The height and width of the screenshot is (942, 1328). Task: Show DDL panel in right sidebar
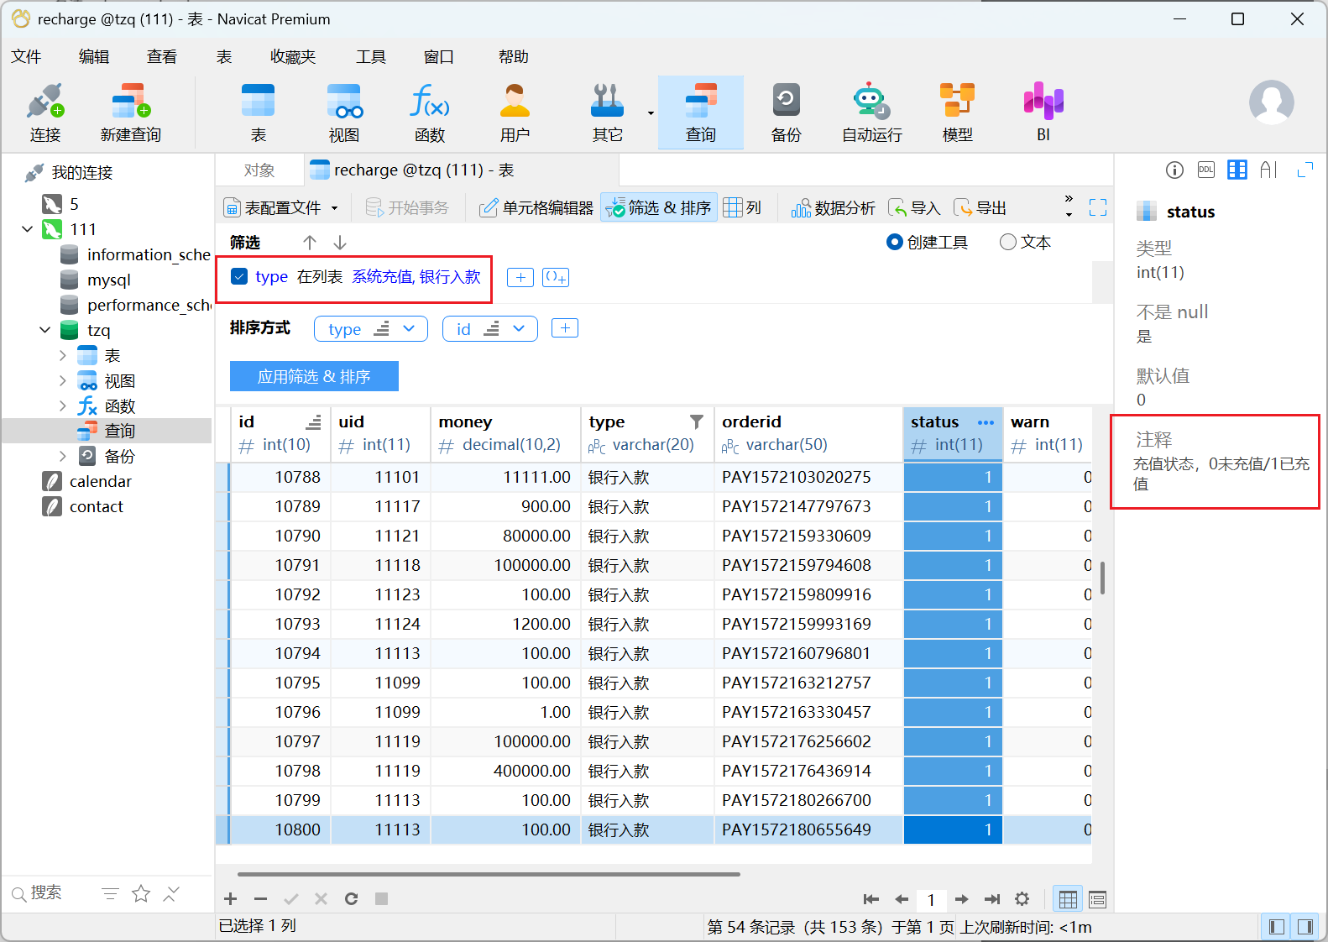[1205, 170]
